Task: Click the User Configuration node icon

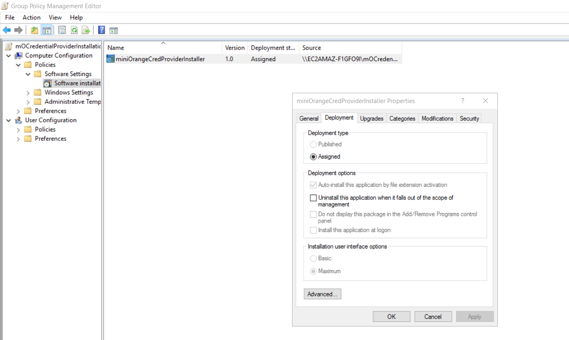Action: [x=19, y=120]
